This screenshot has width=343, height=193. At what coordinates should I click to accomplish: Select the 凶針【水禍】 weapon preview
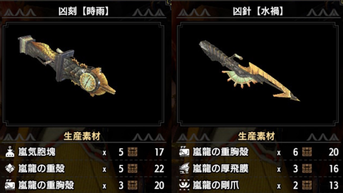pyautogui.click(x=258, y=74)
